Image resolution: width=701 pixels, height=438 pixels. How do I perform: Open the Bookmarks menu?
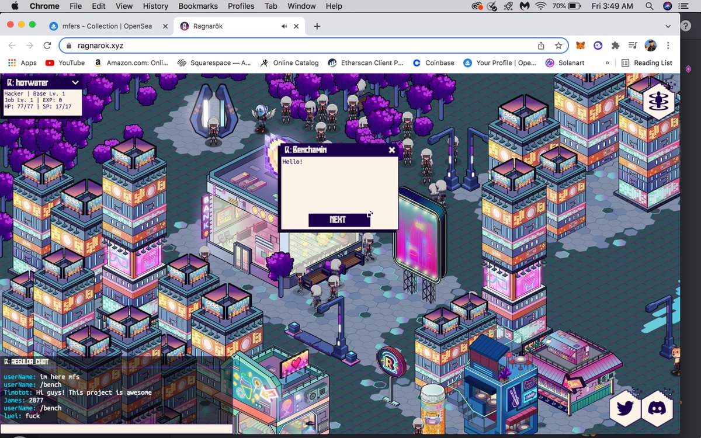198,6
